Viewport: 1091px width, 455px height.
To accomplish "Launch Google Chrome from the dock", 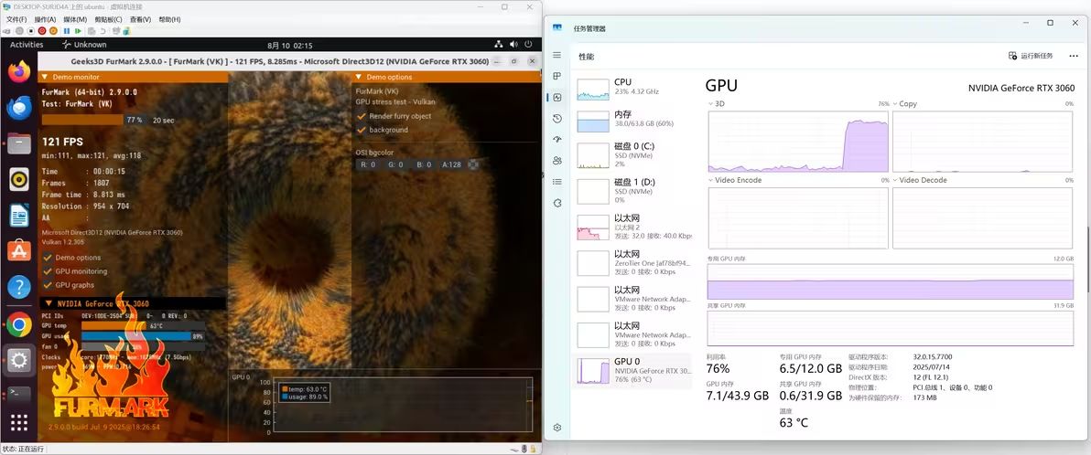I will (x=19, y=323).
